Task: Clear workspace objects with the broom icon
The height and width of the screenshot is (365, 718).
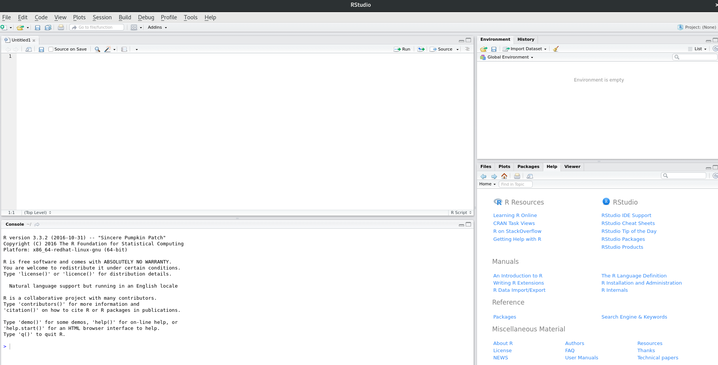Action: click(556, 49)
